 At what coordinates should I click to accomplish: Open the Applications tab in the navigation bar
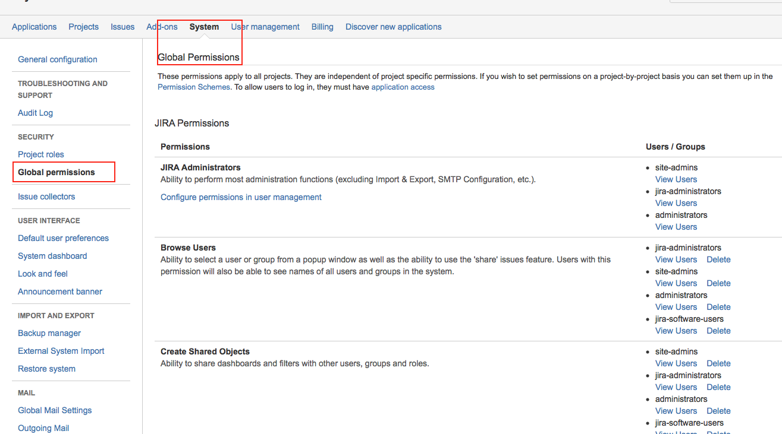34,27
